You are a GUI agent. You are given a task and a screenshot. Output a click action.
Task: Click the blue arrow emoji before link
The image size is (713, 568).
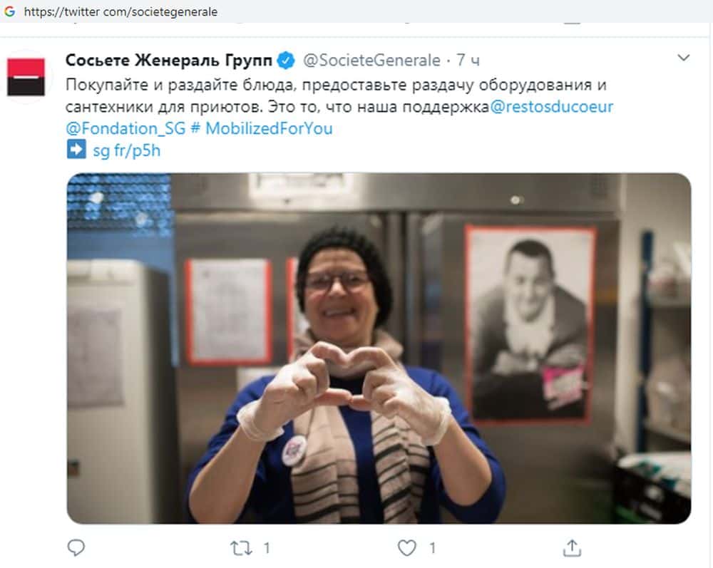pyautogui.click(x=76, y=150)
